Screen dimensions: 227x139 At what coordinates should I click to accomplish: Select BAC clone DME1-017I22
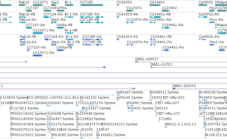coord(162,65)
